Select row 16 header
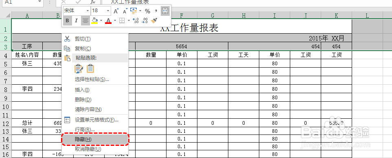392x158 pixels. pos(6,154)
